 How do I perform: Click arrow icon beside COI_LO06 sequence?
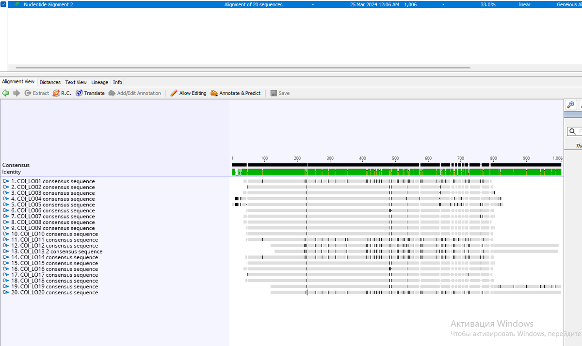6,210
